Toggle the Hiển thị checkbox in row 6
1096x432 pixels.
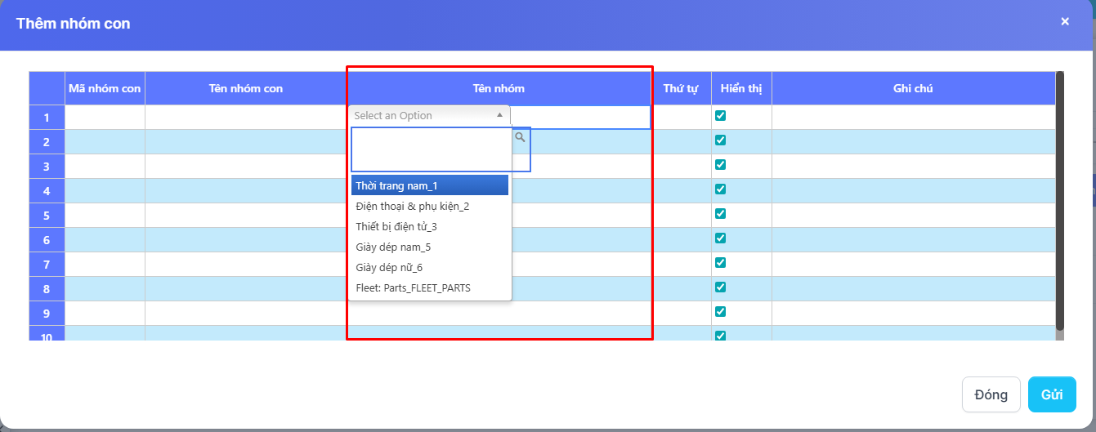720,238
